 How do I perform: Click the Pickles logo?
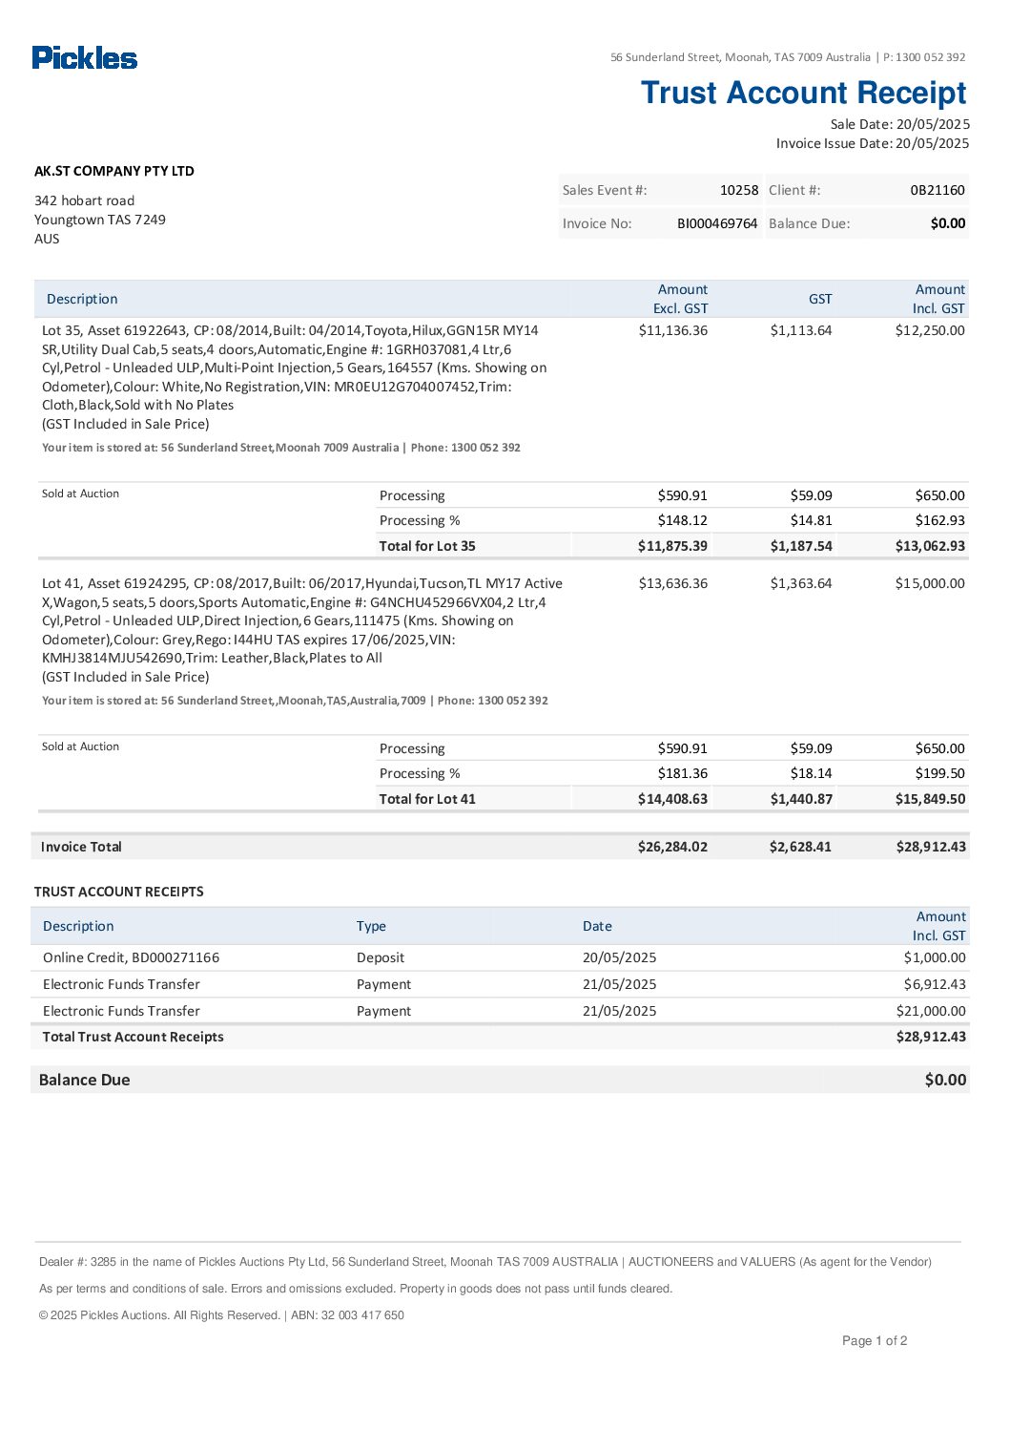(x=85, y=57)
